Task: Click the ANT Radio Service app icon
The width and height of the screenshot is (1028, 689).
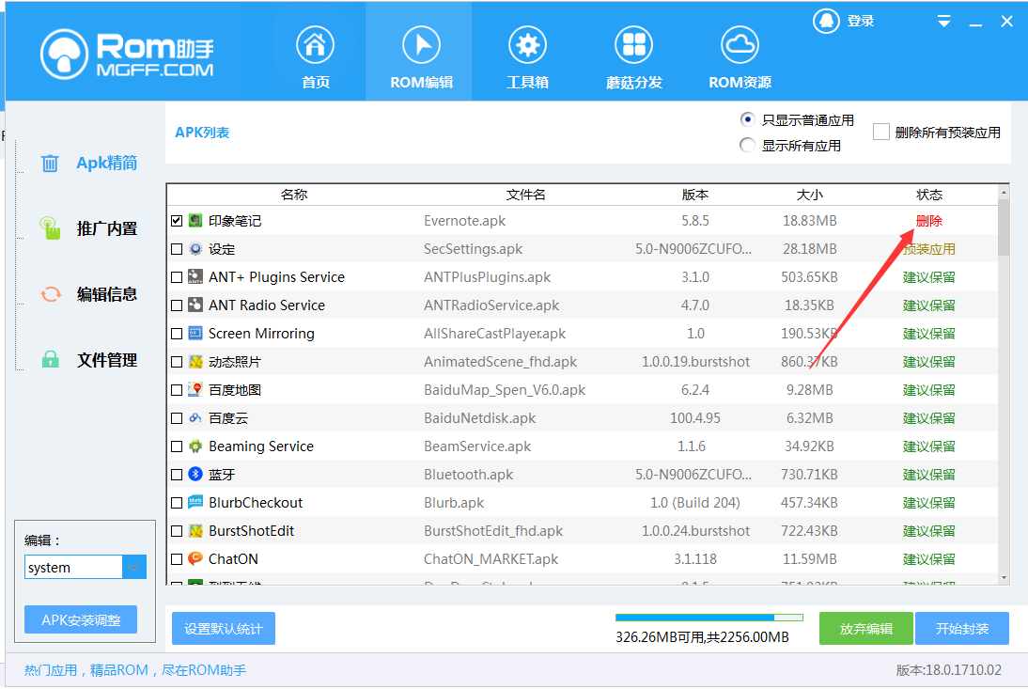Action: point(195,305)
